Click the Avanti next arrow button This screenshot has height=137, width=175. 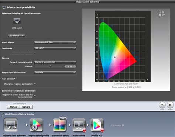tap(170, 105)
